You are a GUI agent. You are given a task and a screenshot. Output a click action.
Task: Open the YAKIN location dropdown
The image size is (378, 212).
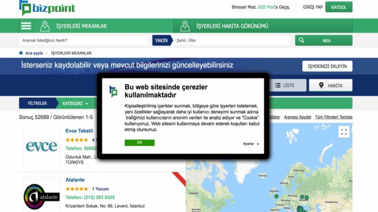point(161,40)
